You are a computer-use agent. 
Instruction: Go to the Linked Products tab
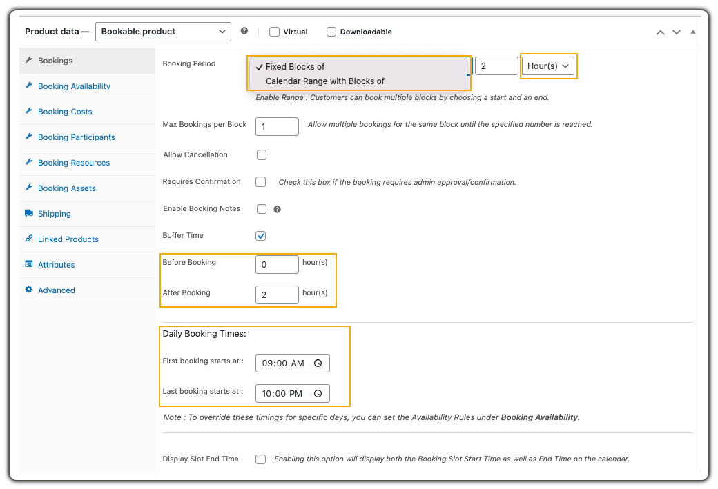tap(87, 239)
